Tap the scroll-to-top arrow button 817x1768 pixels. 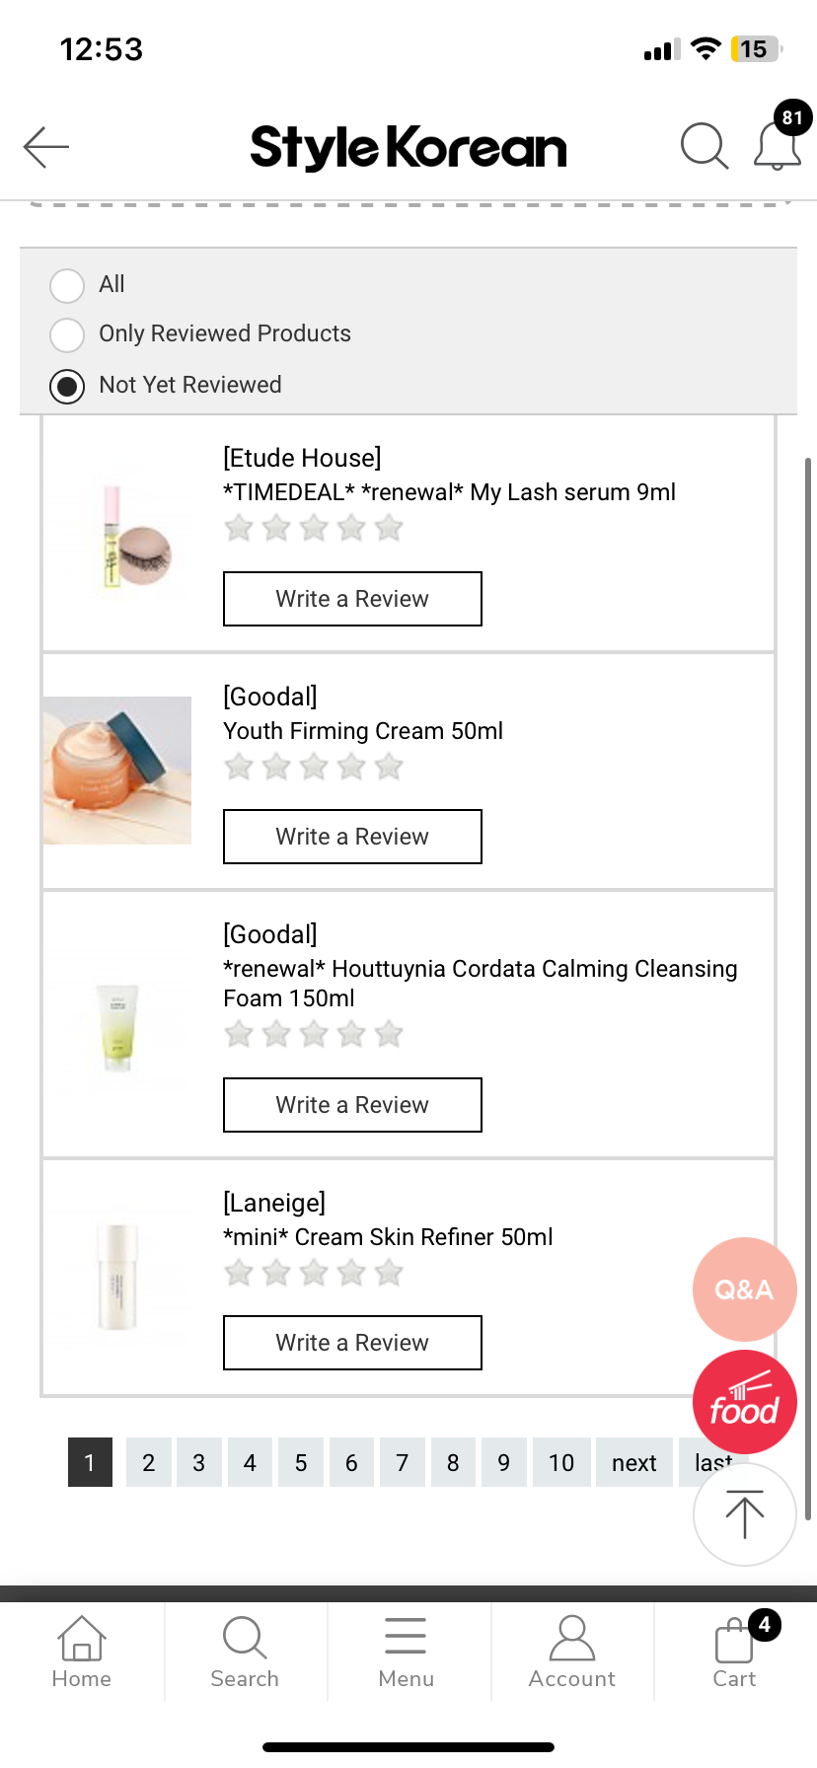(744, 1514)
